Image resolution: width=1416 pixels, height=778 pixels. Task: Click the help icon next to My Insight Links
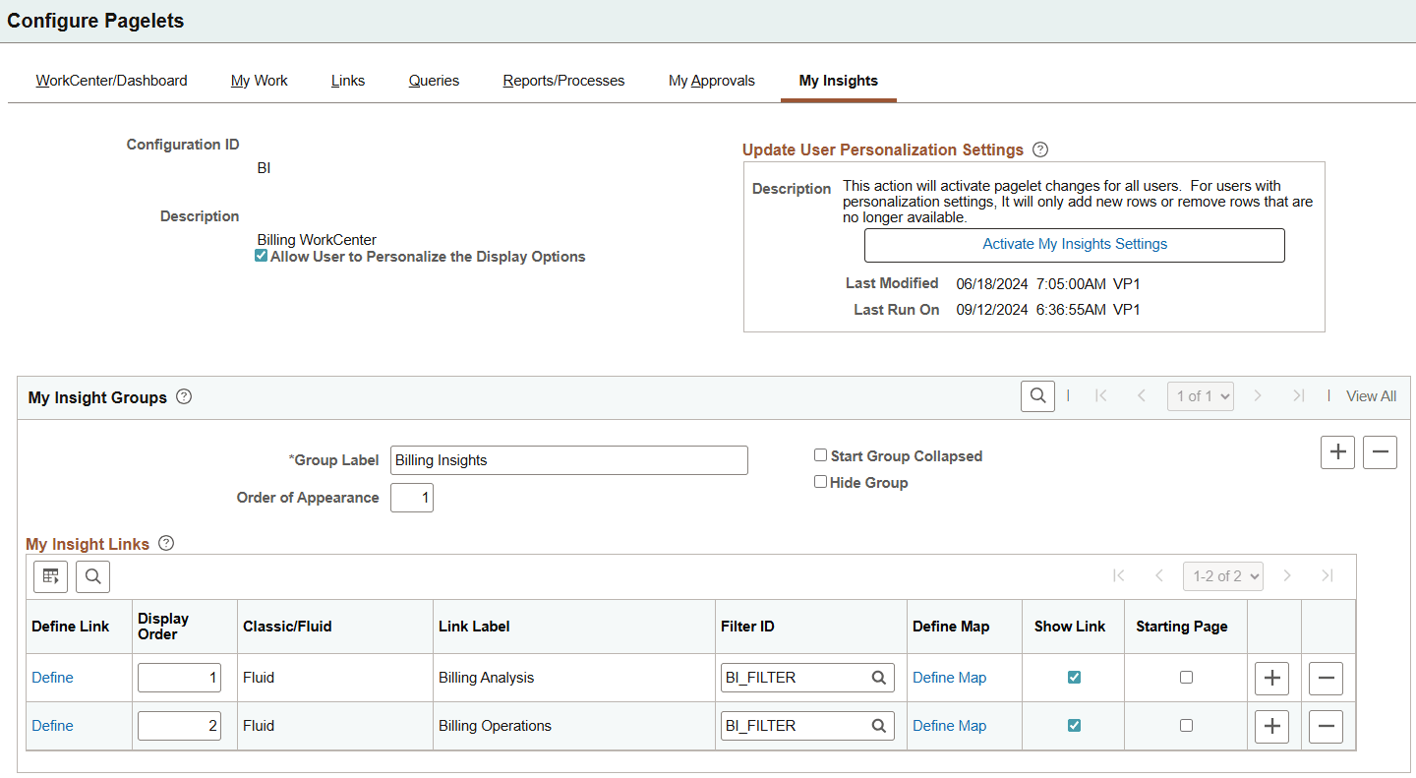165,542
